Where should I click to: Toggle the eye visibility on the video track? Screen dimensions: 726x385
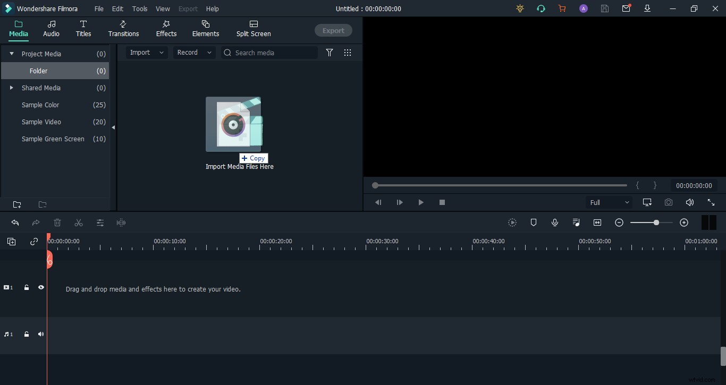[x=41, y=287]
